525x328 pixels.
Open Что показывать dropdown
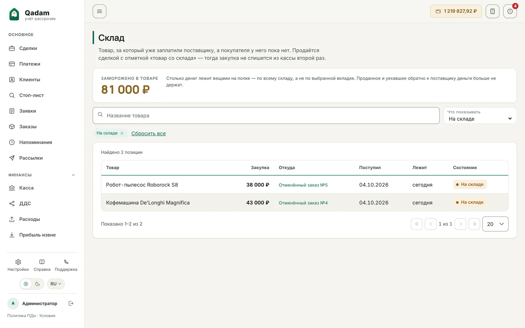coord(480,116)
